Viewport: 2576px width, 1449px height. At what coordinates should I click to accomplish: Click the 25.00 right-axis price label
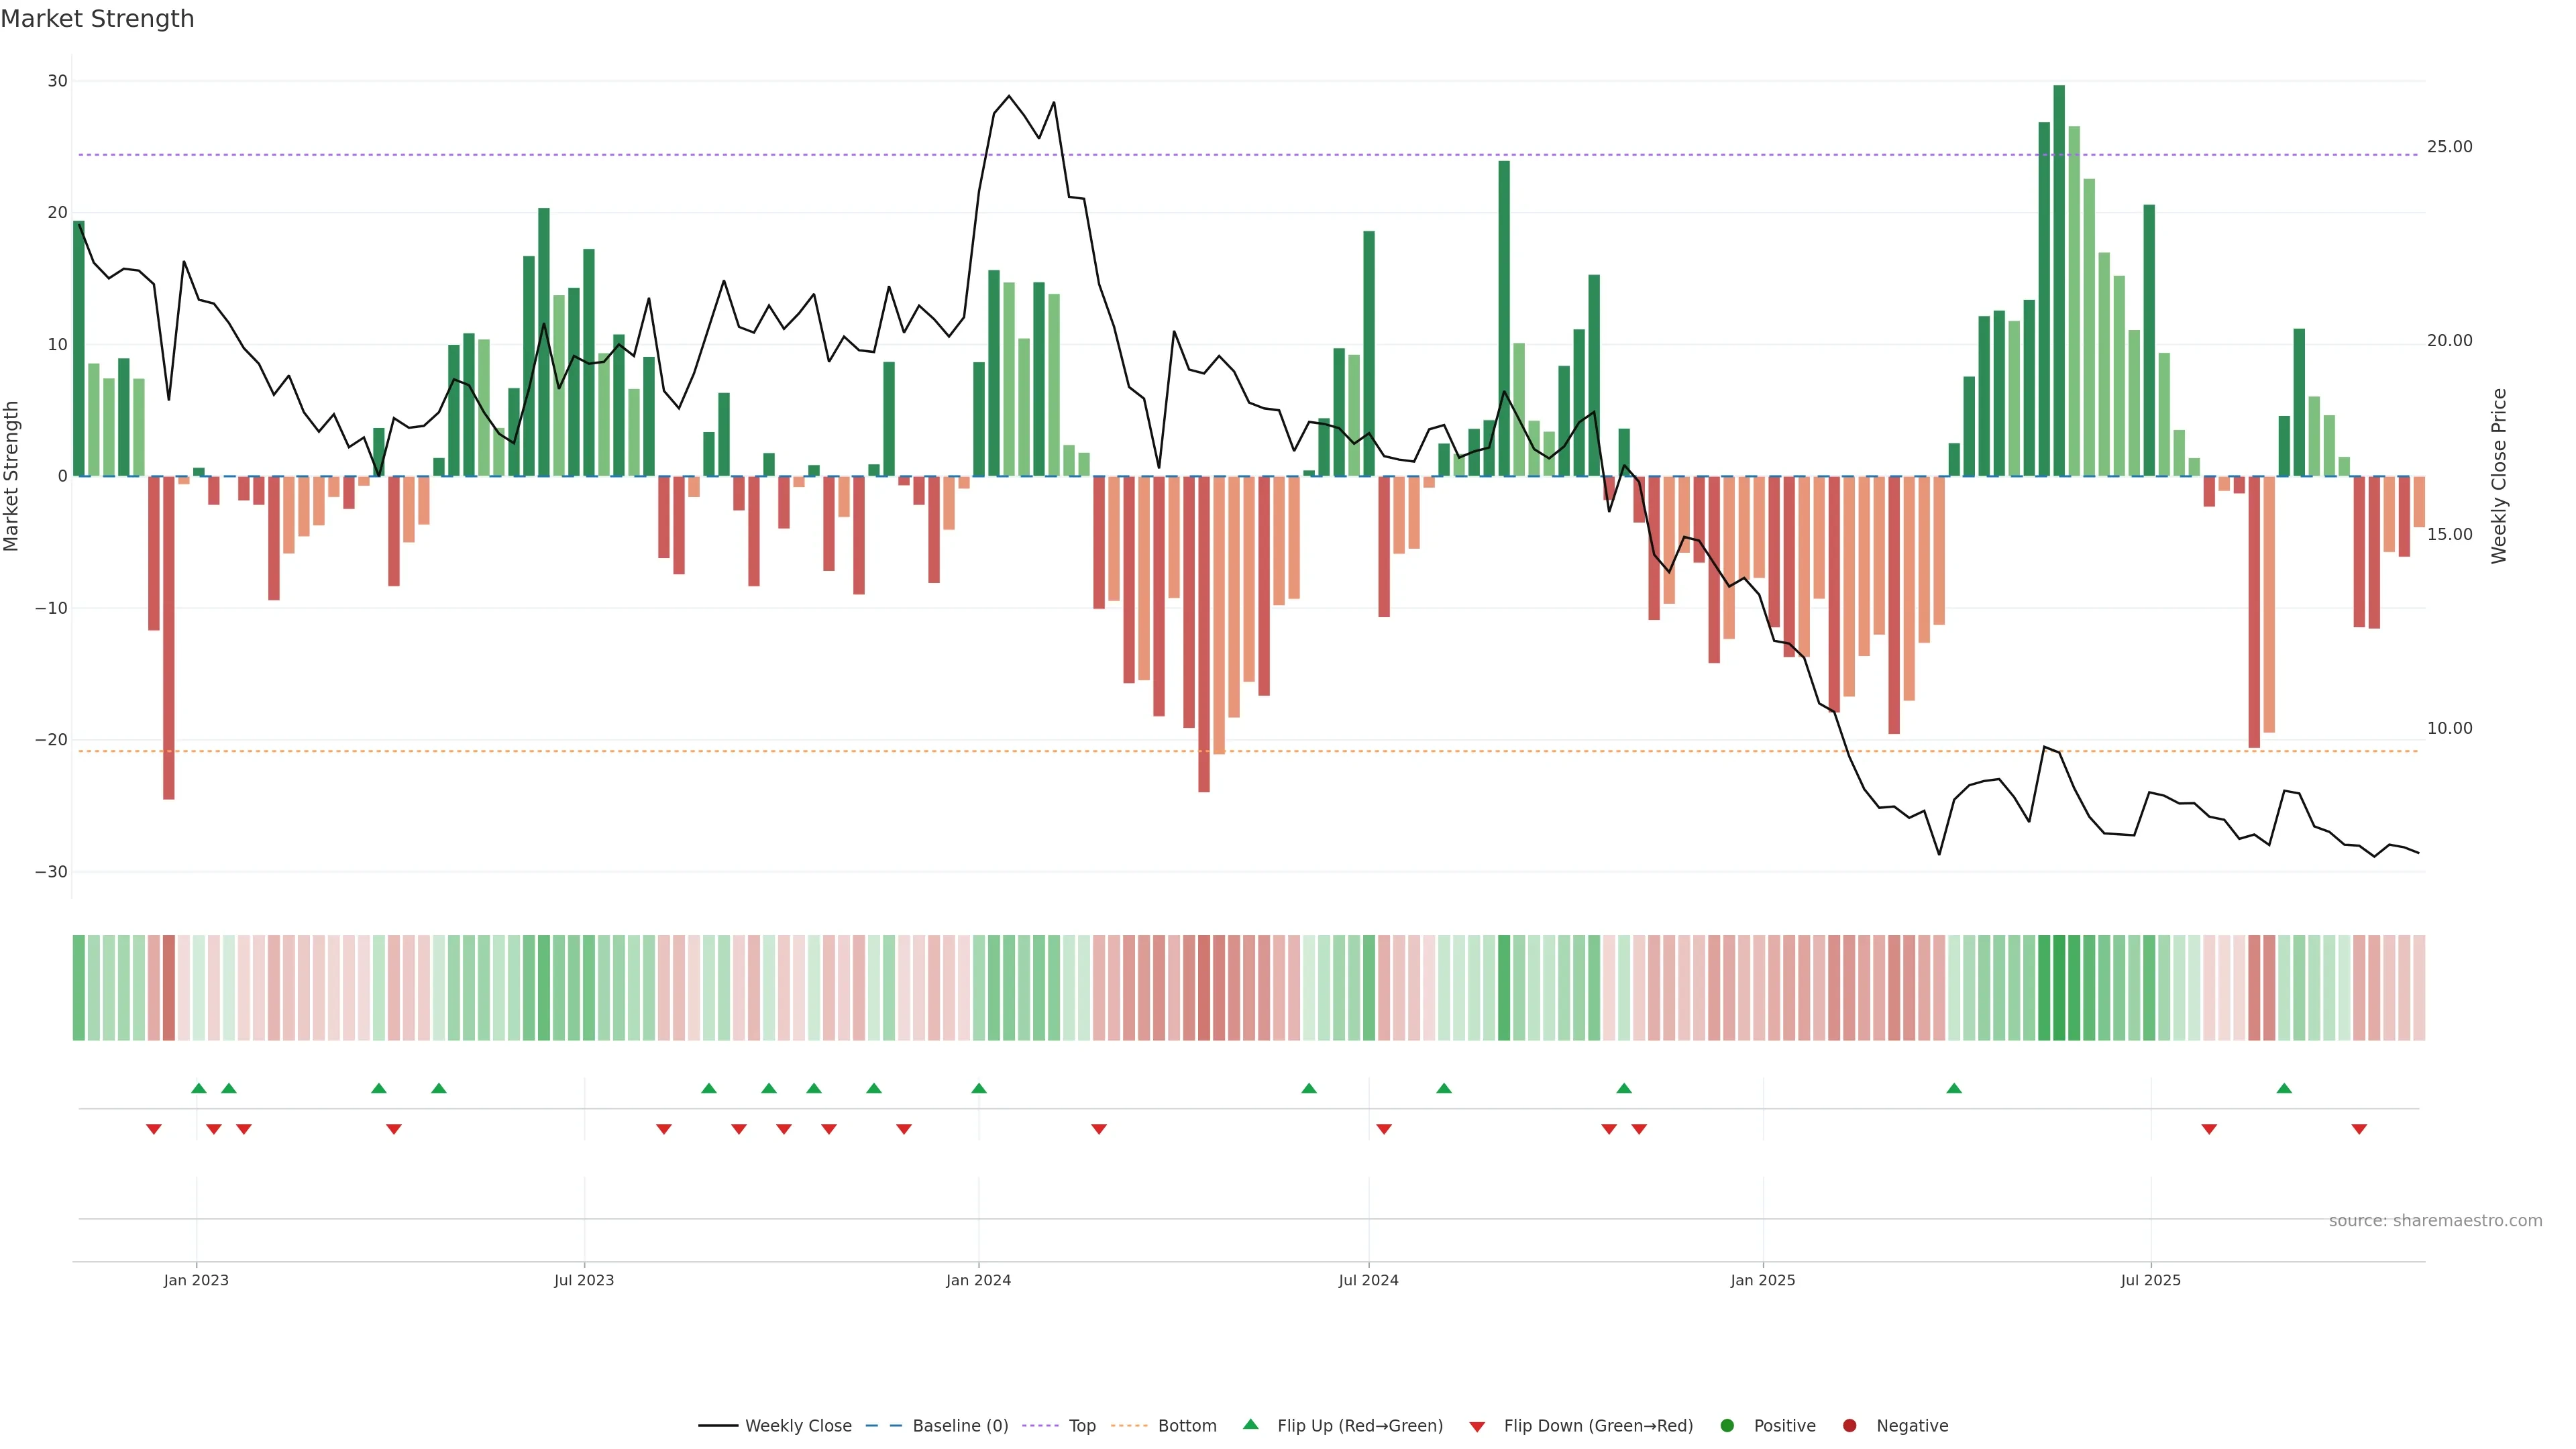[x=2449, y=147]
